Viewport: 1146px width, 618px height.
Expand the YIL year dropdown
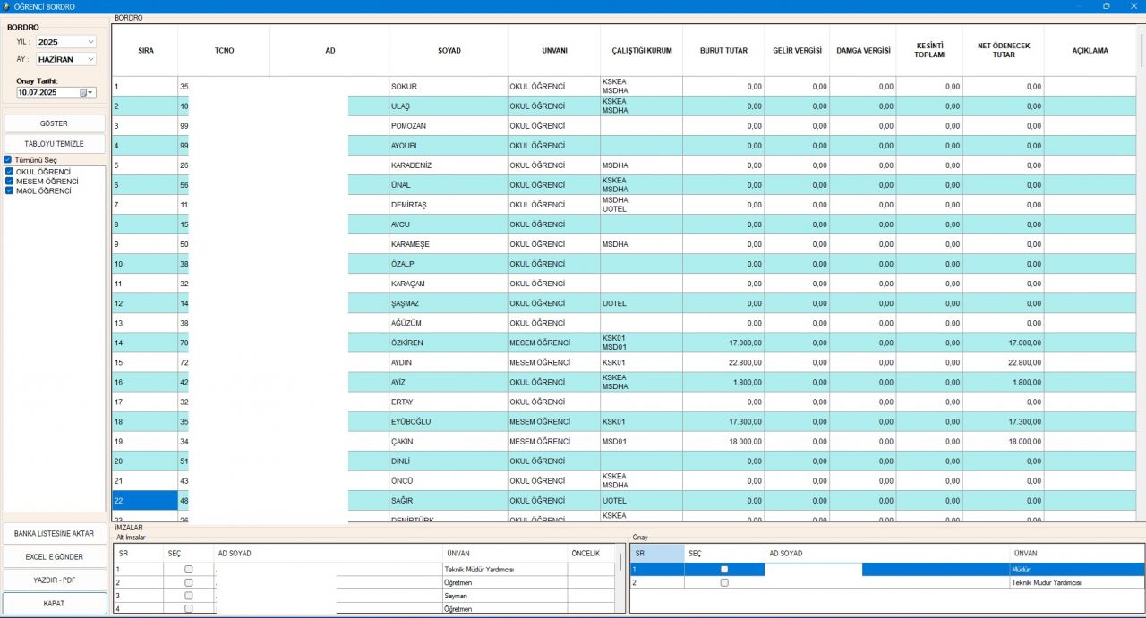[x=90, y=42]
